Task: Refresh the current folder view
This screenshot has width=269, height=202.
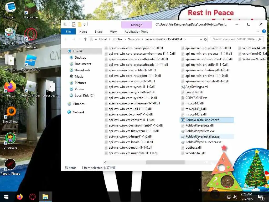Action: [x=205, y=39]
